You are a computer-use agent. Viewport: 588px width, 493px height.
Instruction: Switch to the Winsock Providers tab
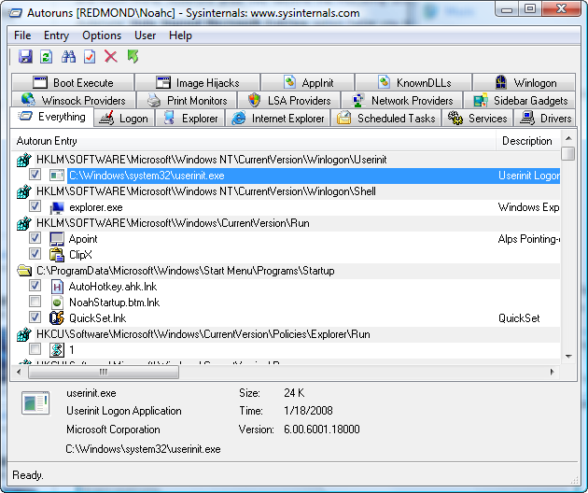point(73,100)
